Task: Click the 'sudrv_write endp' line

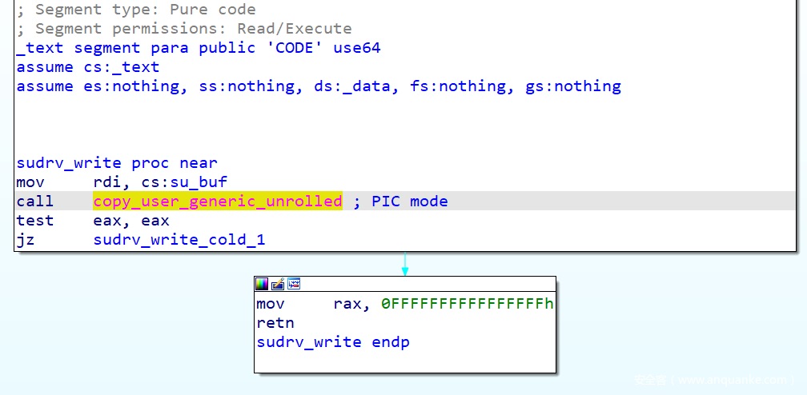Action: 333,342
